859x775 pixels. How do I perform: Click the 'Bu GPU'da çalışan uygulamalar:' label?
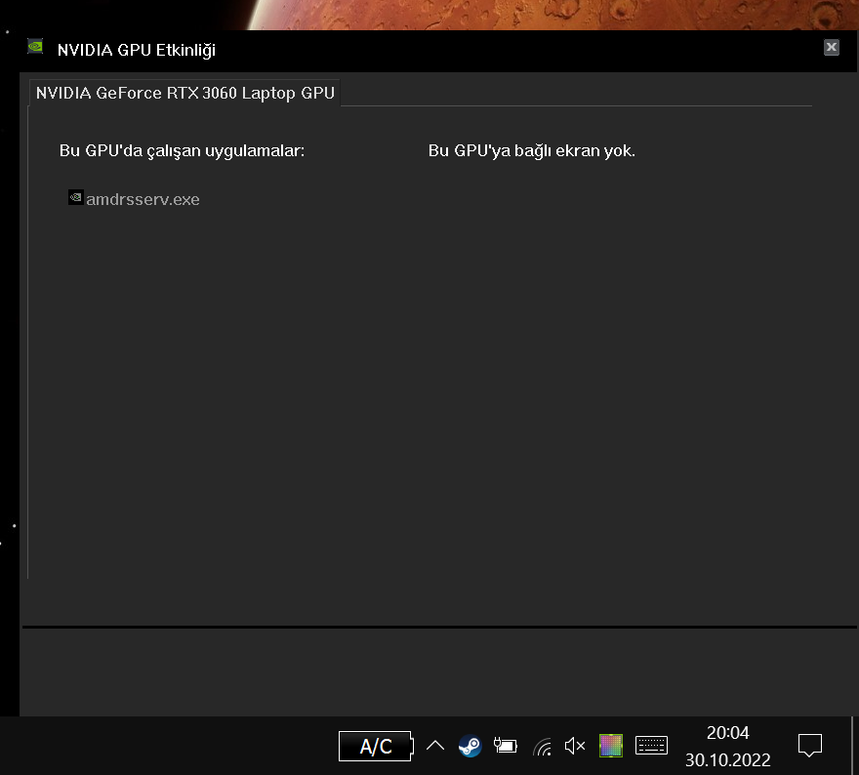(182, 150)
